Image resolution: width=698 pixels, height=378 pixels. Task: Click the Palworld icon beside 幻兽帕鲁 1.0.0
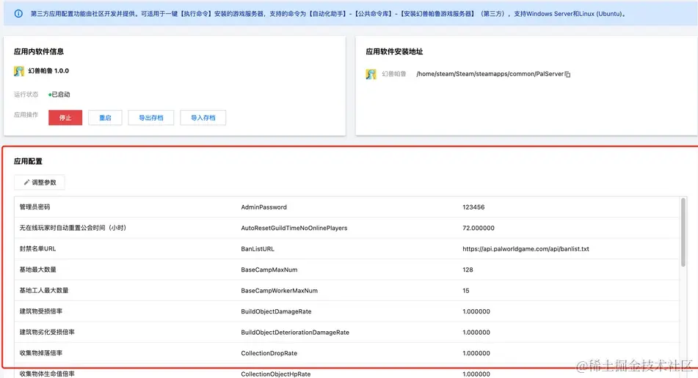tap(18, 71)
